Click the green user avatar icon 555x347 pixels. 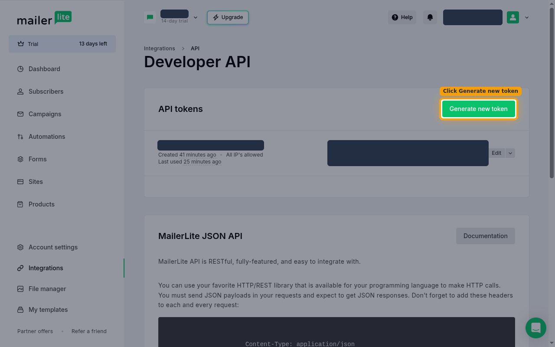click(x=513, y=17)
